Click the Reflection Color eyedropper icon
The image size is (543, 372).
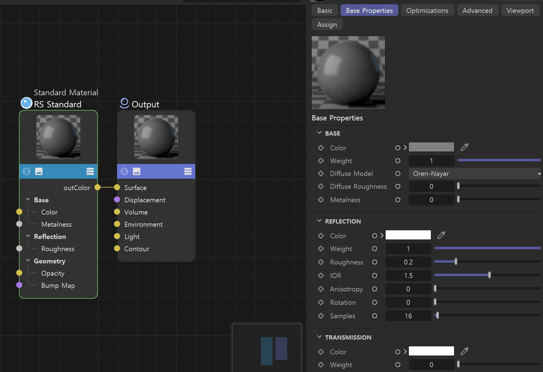(441, 235)
